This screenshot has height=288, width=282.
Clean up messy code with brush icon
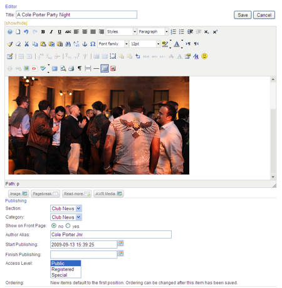(10, 44)
